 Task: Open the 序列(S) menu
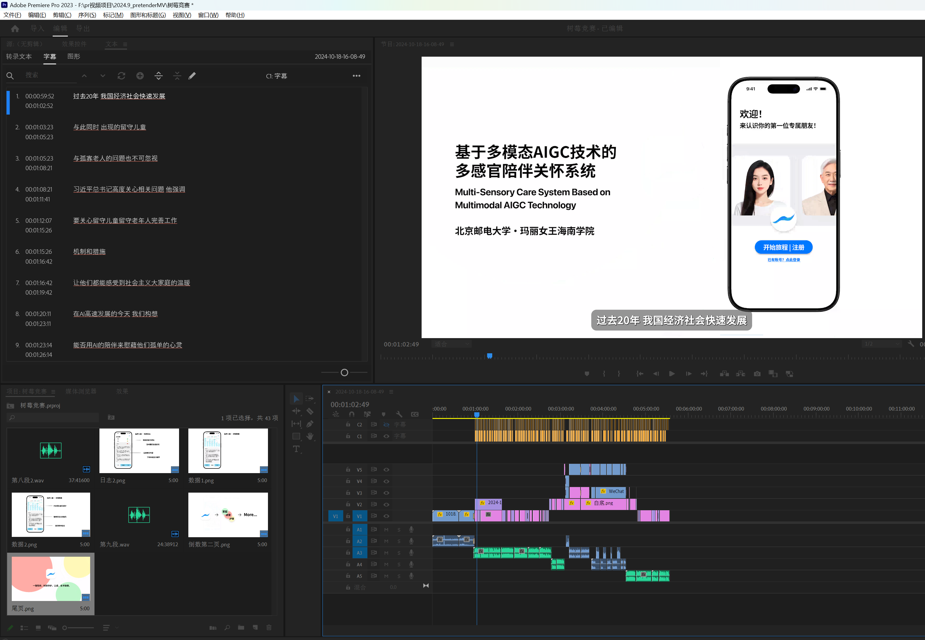[87, 15]
